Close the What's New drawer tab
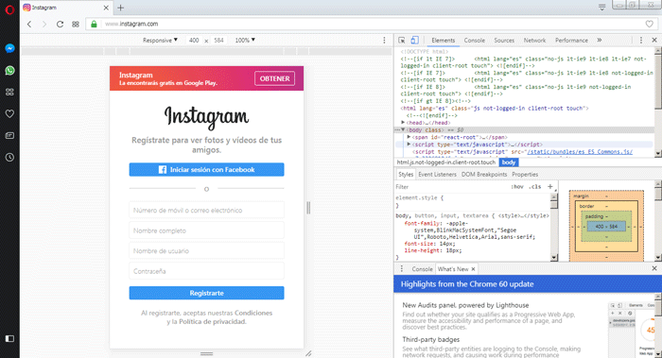 pyautogui.click(x=473, y=269)
